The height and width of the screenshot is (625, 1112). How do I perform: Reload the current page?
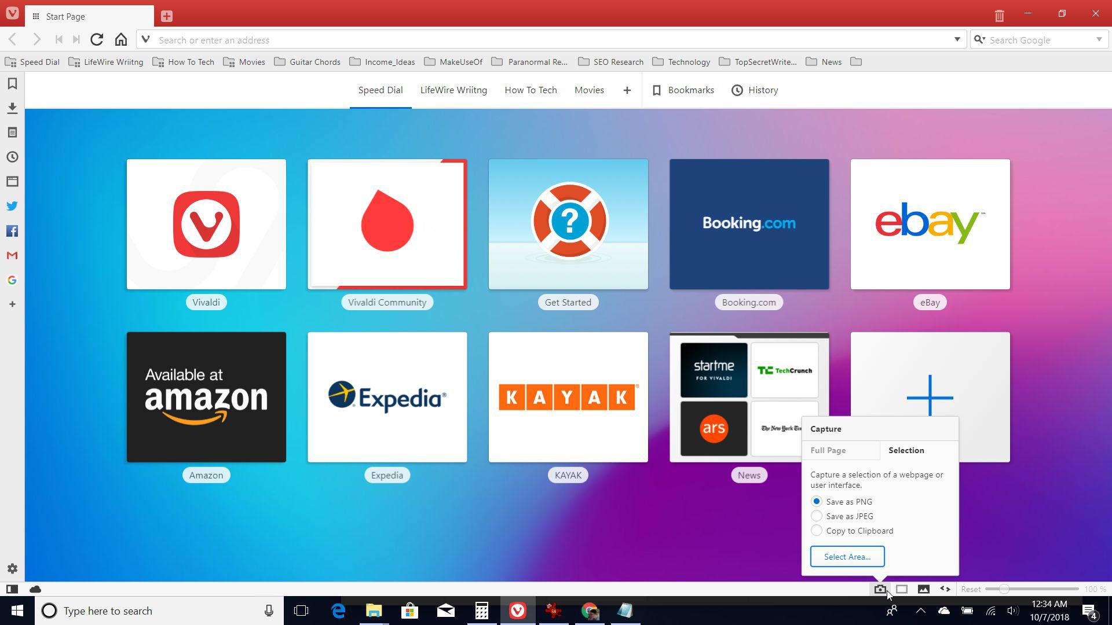point(97,39)
